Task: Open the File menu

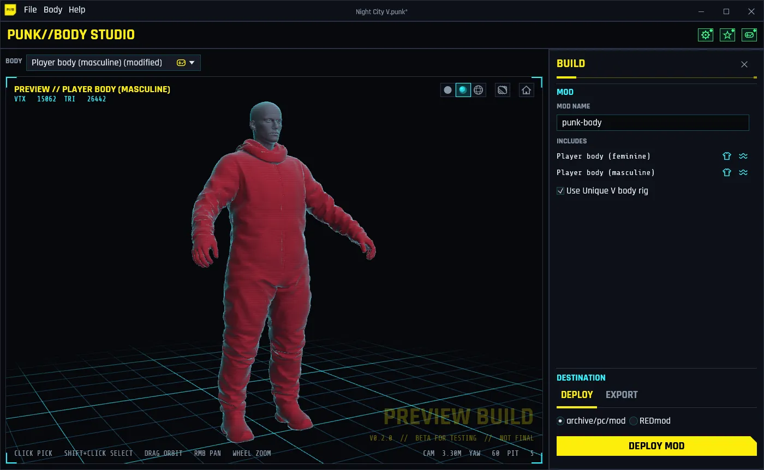Action: click(x=31, y=10)
